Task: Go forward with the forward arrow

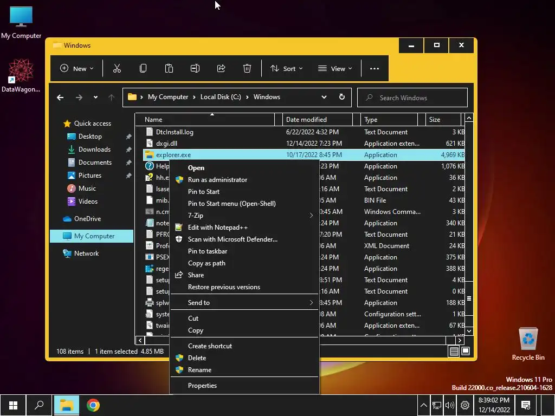Action: click(x=79, y=97)
